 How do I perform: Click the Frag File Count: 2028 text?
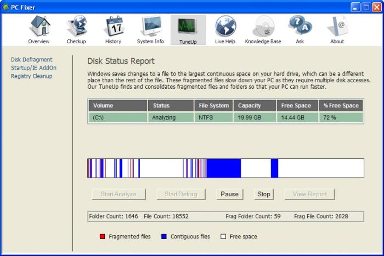[x=321, y=216]
